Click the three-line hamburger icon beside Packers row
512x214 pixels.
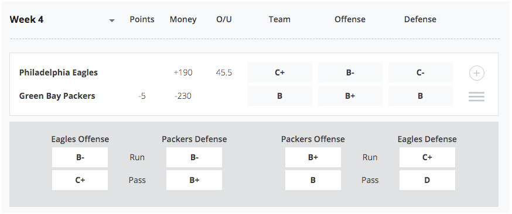point(476,96)
